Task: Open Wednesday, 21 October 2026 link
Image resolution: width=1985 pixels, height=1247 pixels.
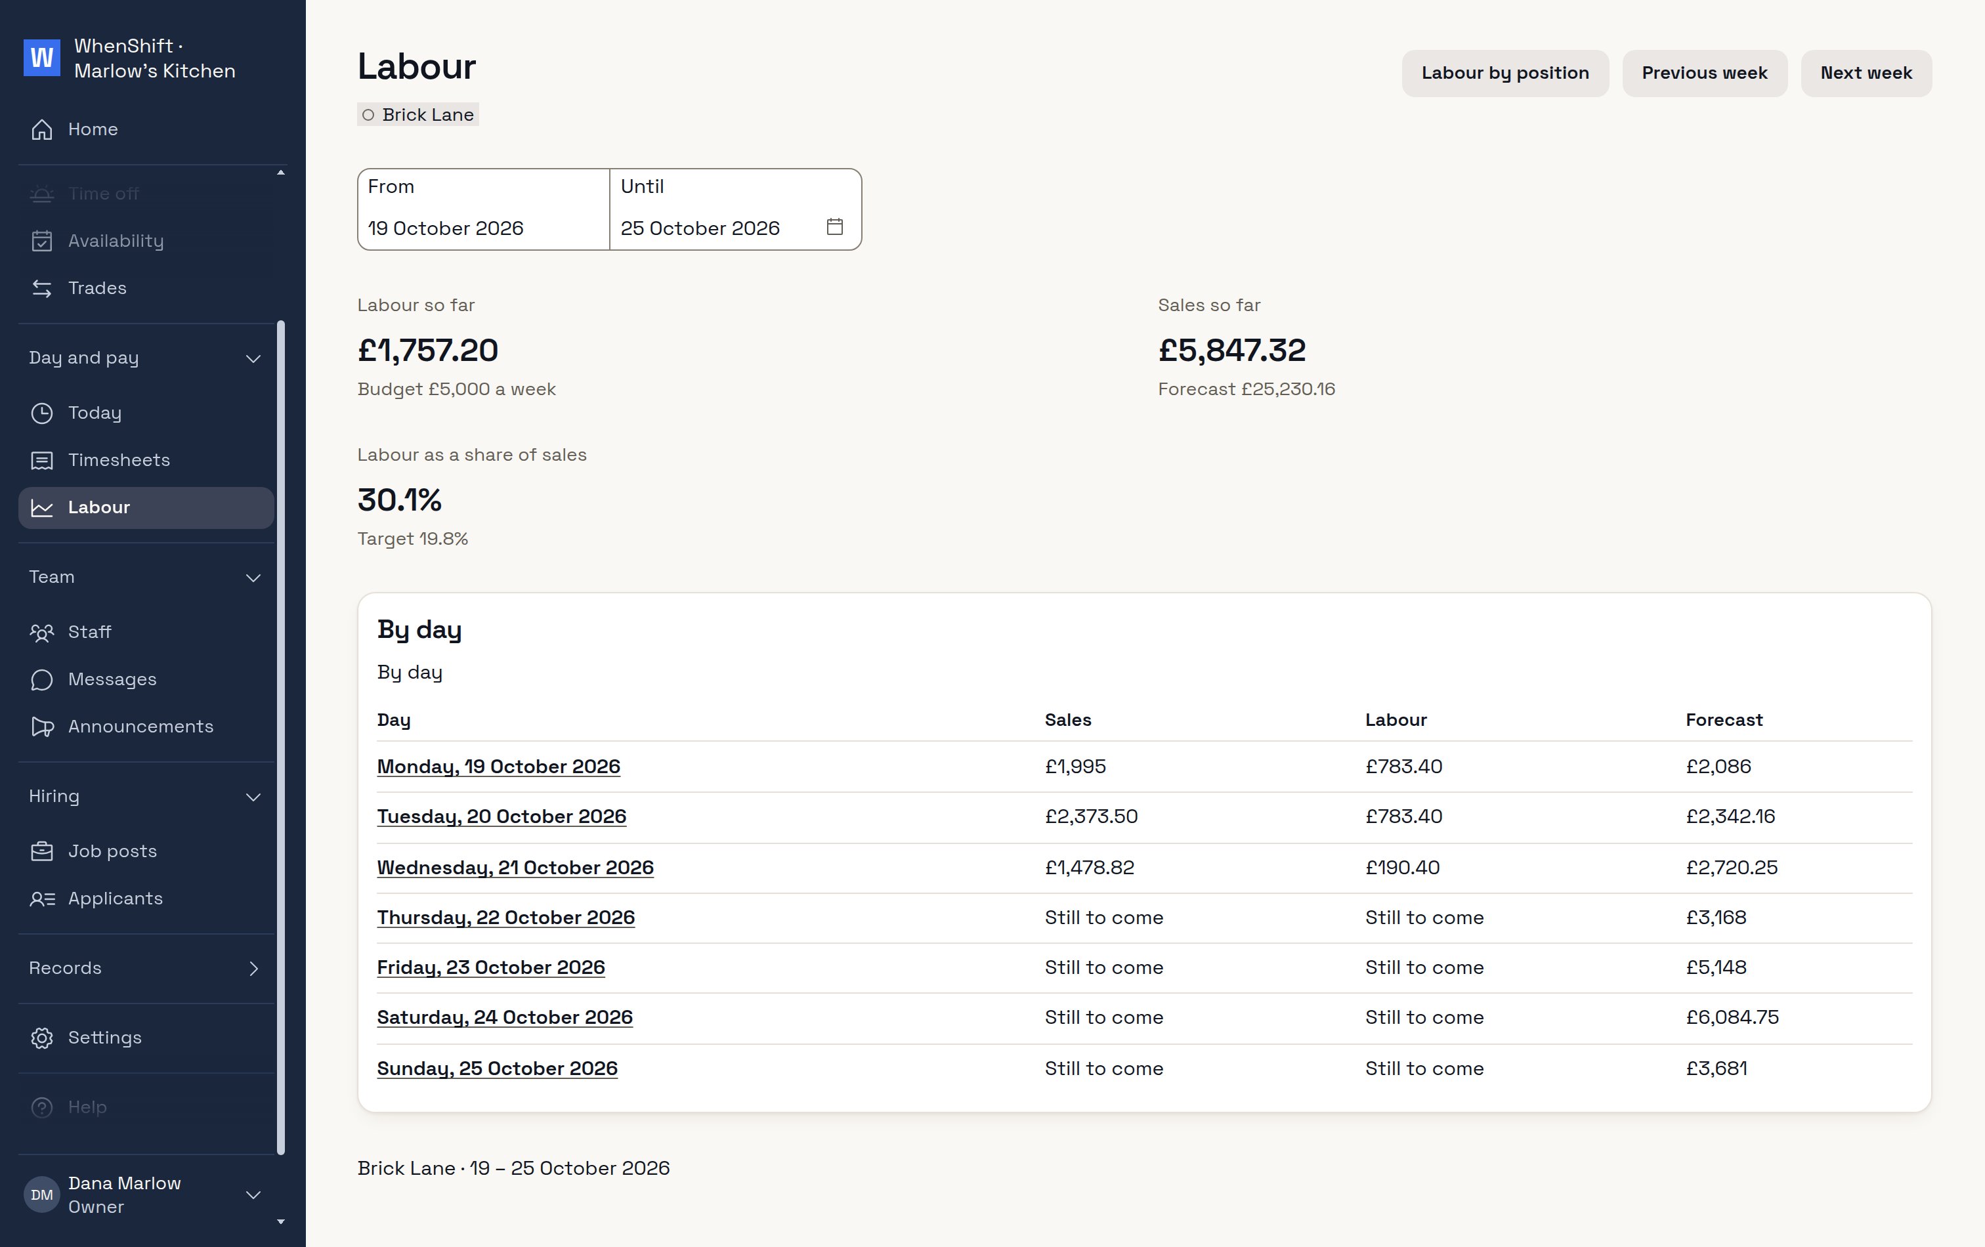Action: point(515,868)
